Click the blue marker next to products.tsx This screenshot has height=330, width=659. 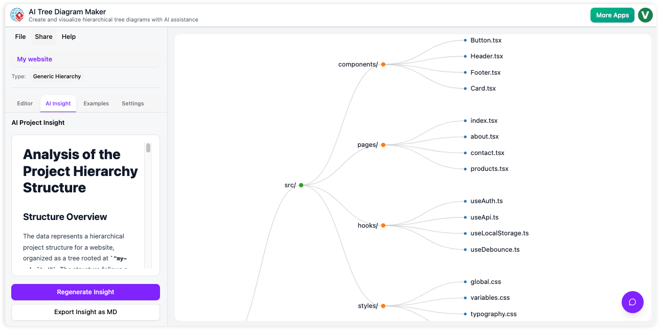[x=464, y=168]
